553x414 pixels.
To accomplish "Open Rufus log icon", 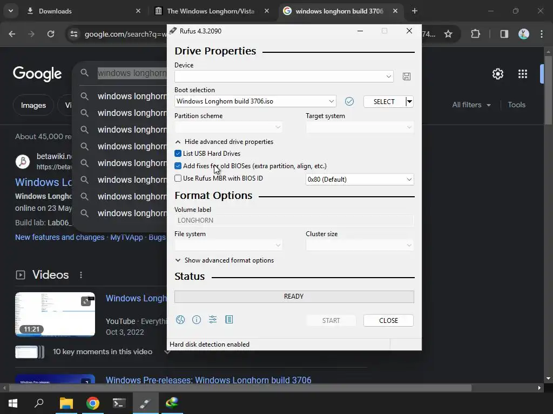I will coord(229,320).
